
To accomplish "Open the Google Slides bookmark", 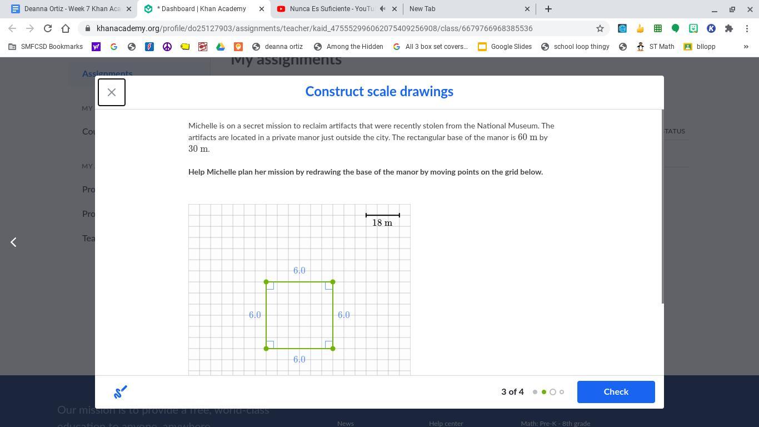I will tap(505, 47).
